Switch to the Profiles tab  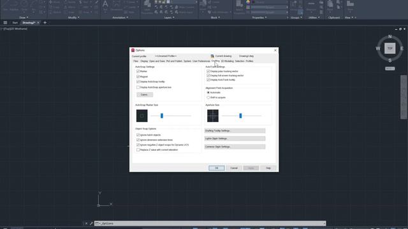click(249, 61)
